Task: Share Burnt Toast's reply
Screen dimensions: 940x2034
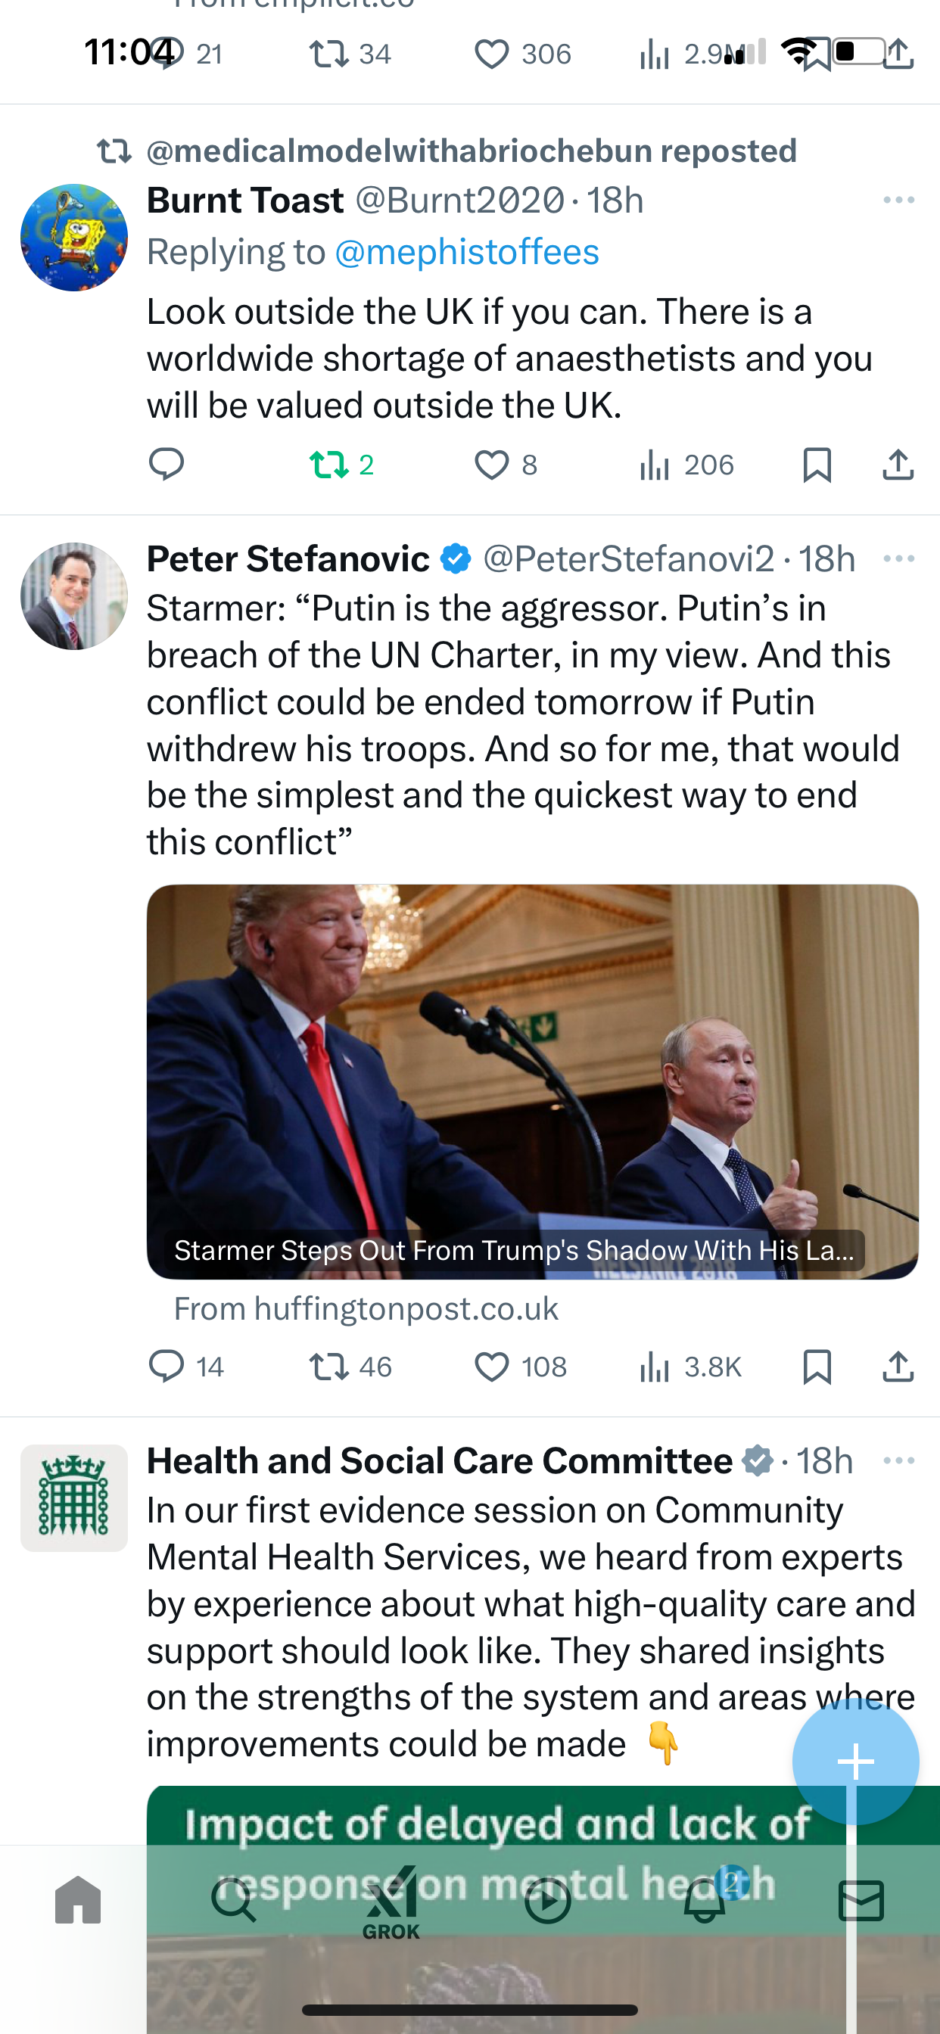Action: click(898, 465)
